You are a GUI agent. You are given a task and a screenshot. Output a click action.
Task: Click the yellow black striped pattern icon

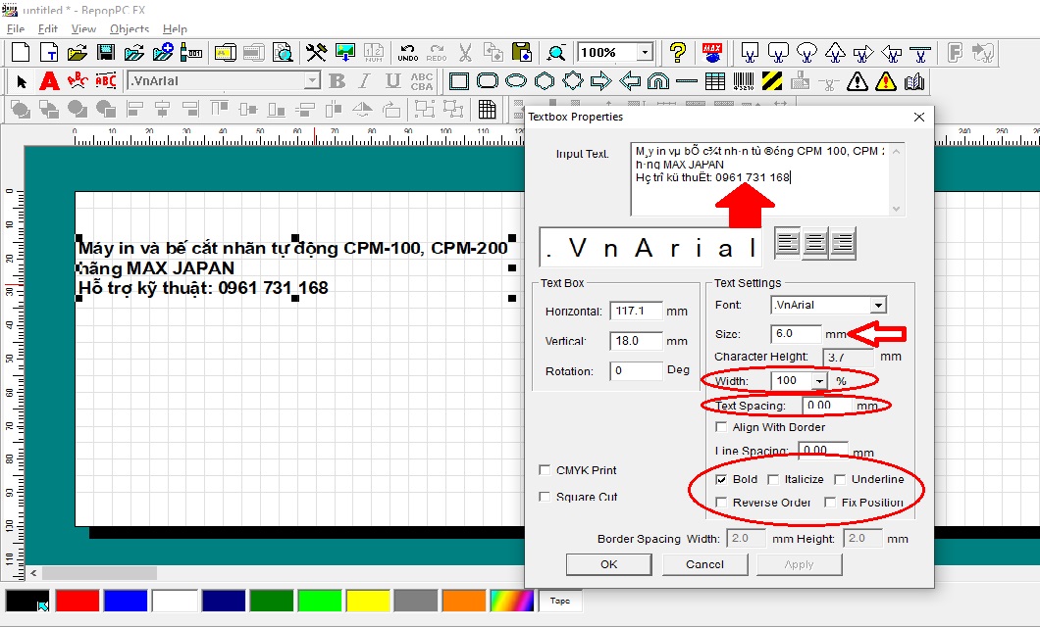pos(773,81)
